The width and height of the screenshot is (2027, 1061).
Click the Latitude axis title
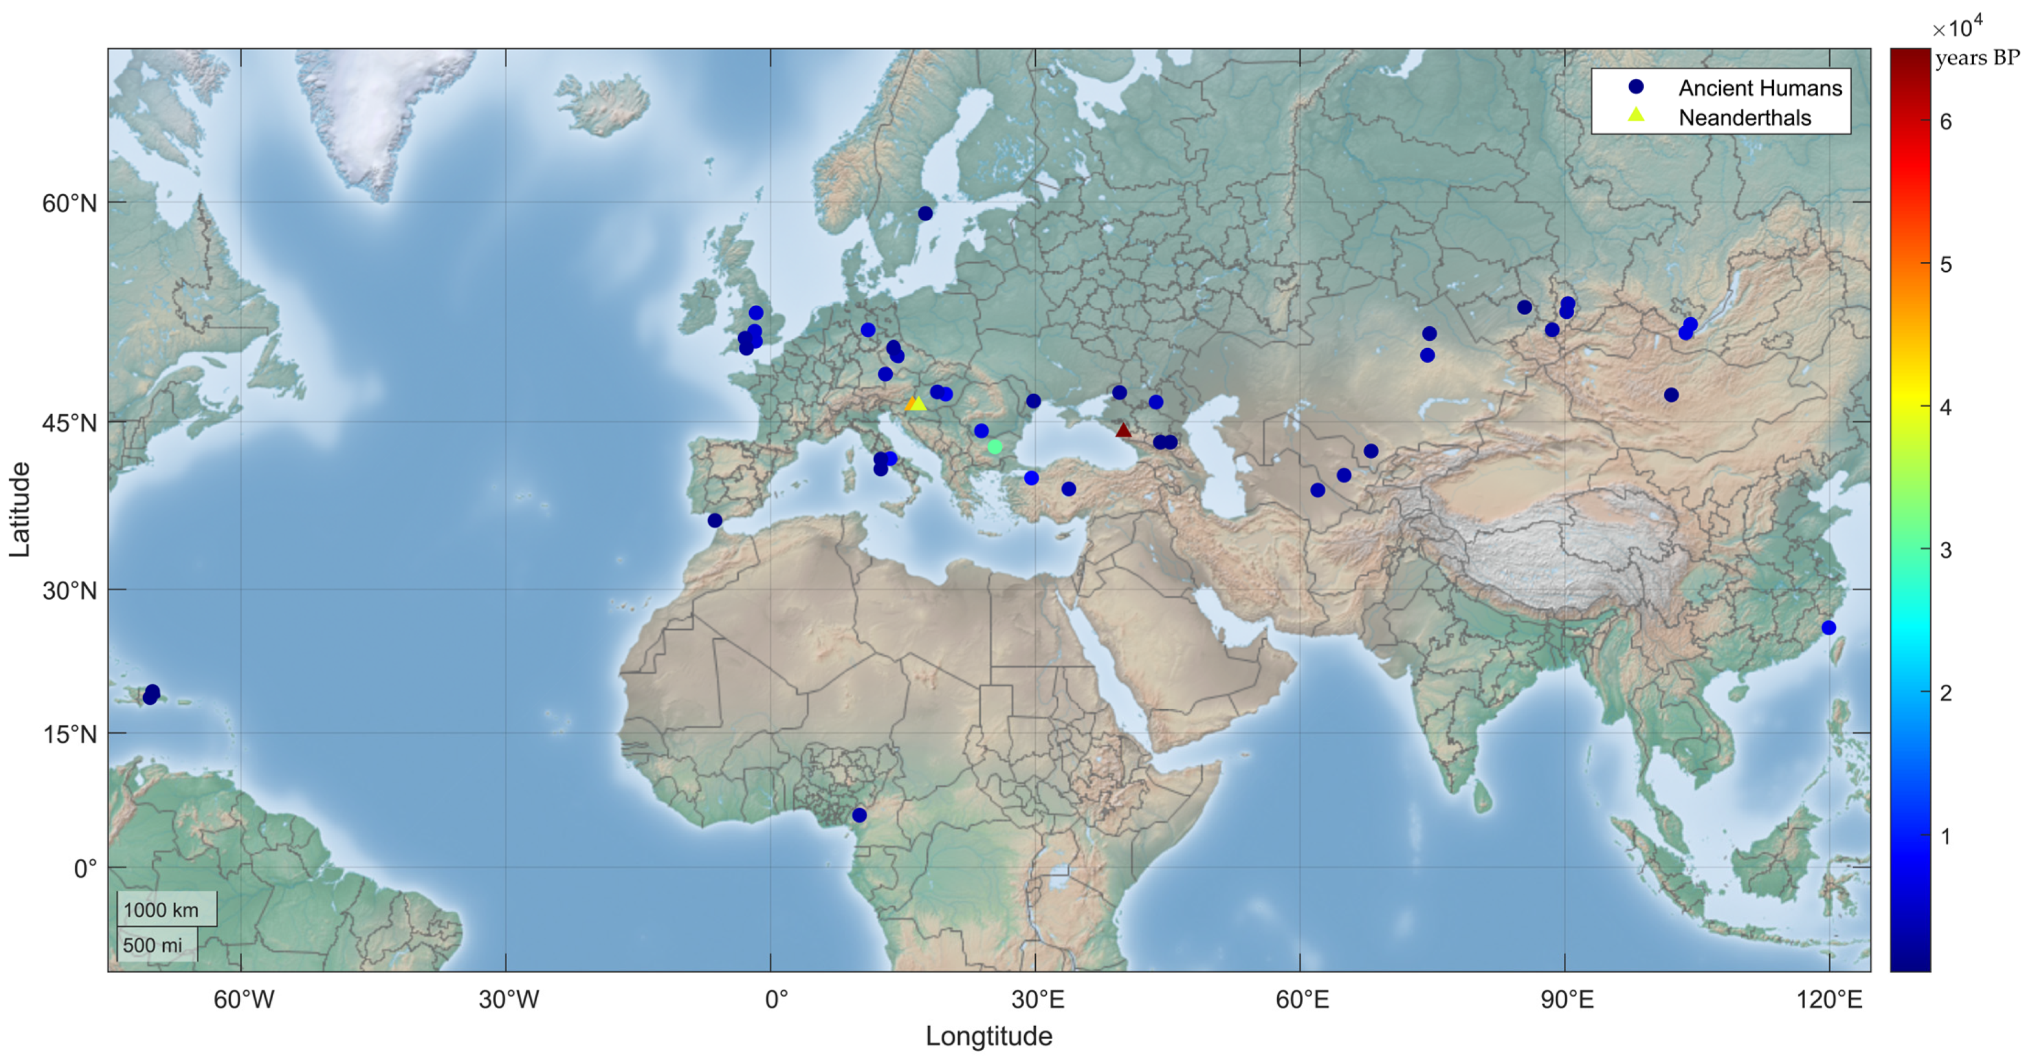(20, 509)
